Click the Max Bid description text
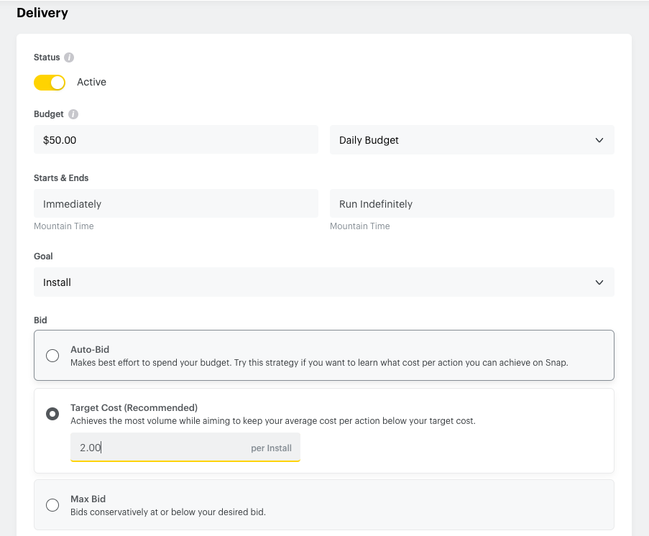The width and height of the screenshot is (649, 536). tap(167, 512)
